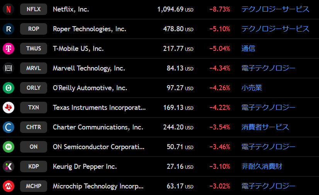Click the pink T-Mobile logo icon
The image size is (319, 195).
8,49
